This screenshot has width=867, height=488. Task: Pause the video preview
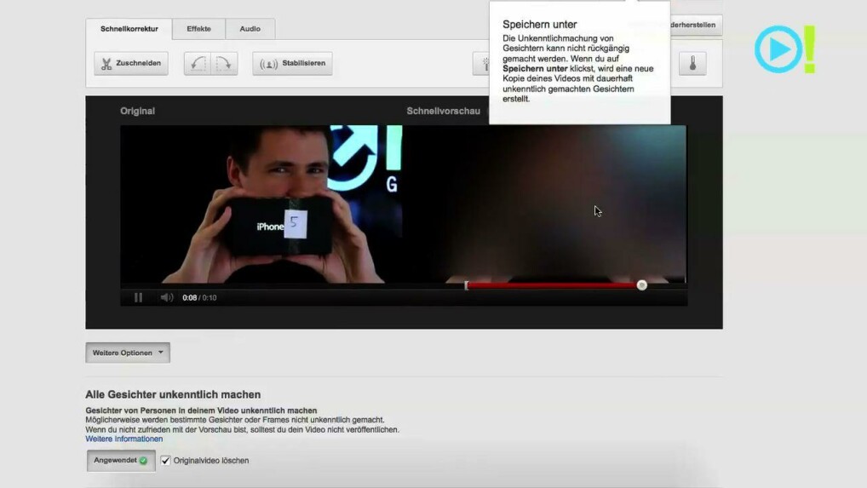click(x=138, y=297)
